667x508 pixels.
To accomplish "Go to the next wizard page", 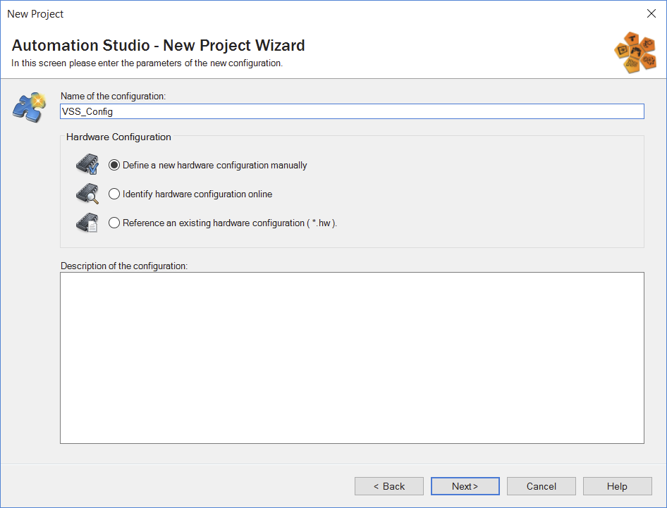I will click(x=465, y=486).
